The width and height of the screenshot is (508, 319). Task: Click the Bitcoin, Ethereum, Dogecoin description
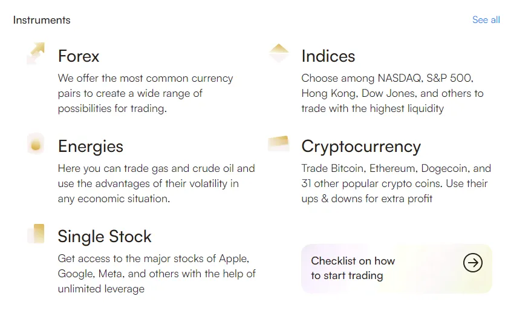(x=396, y=183)
